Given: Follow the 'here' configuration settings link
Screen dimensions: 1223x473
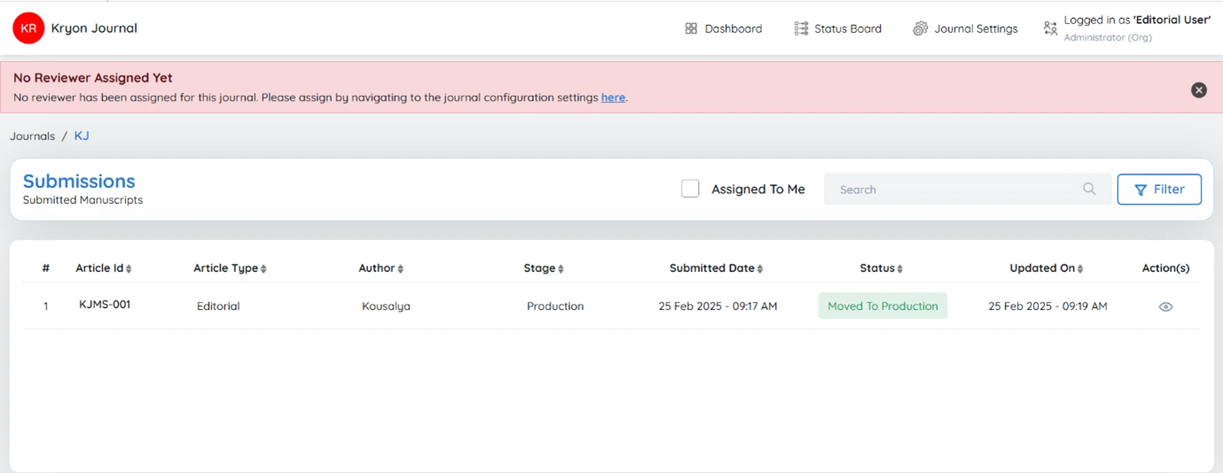Looking at the screenshot, I should click(613, 97).
